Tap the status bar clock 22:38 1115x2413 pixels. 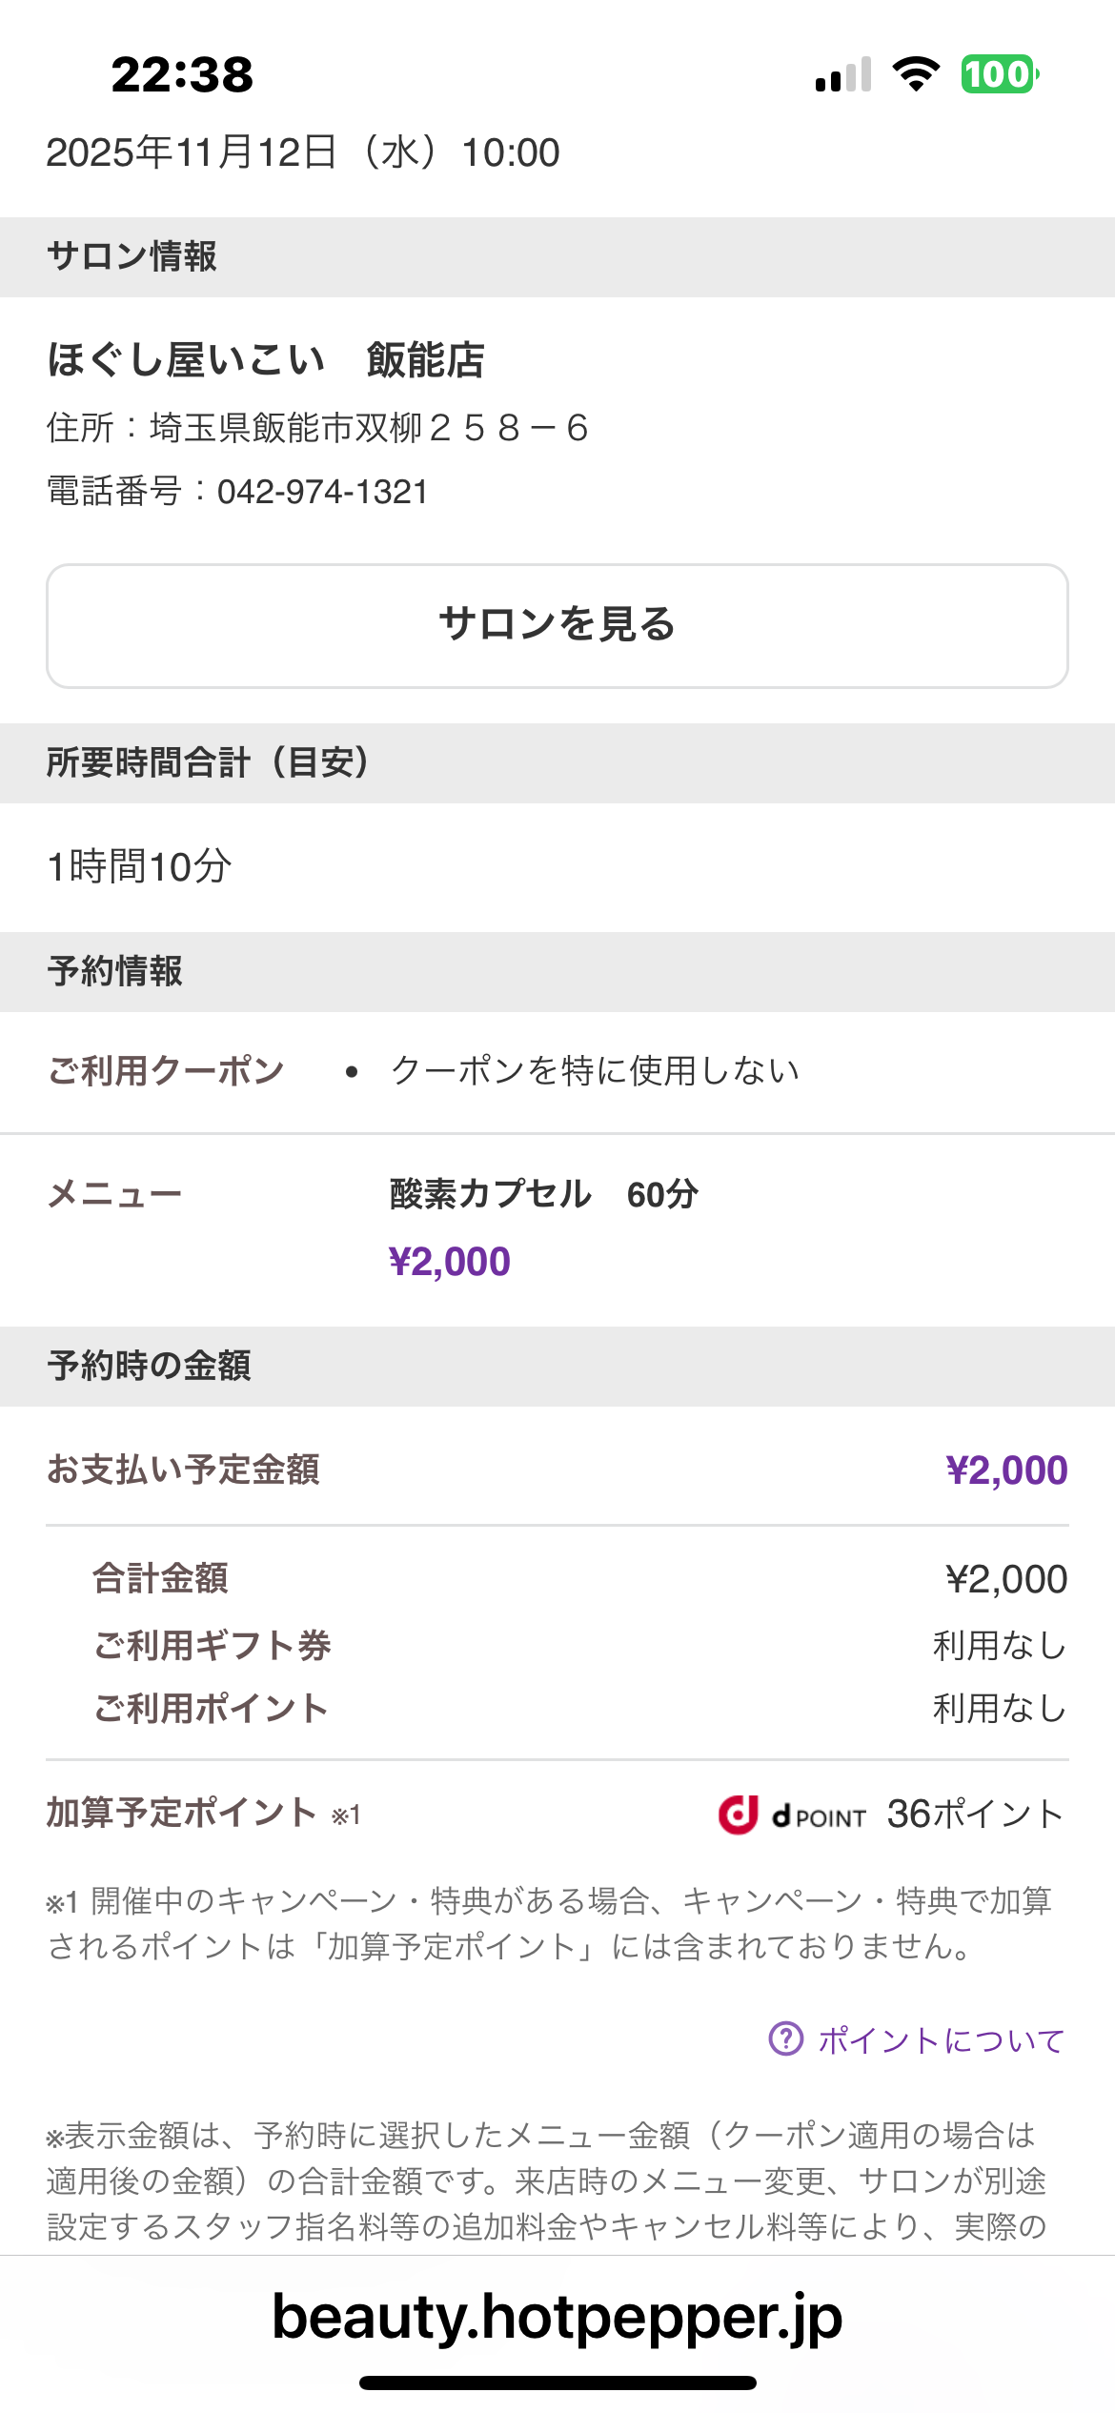coord(182,74)
